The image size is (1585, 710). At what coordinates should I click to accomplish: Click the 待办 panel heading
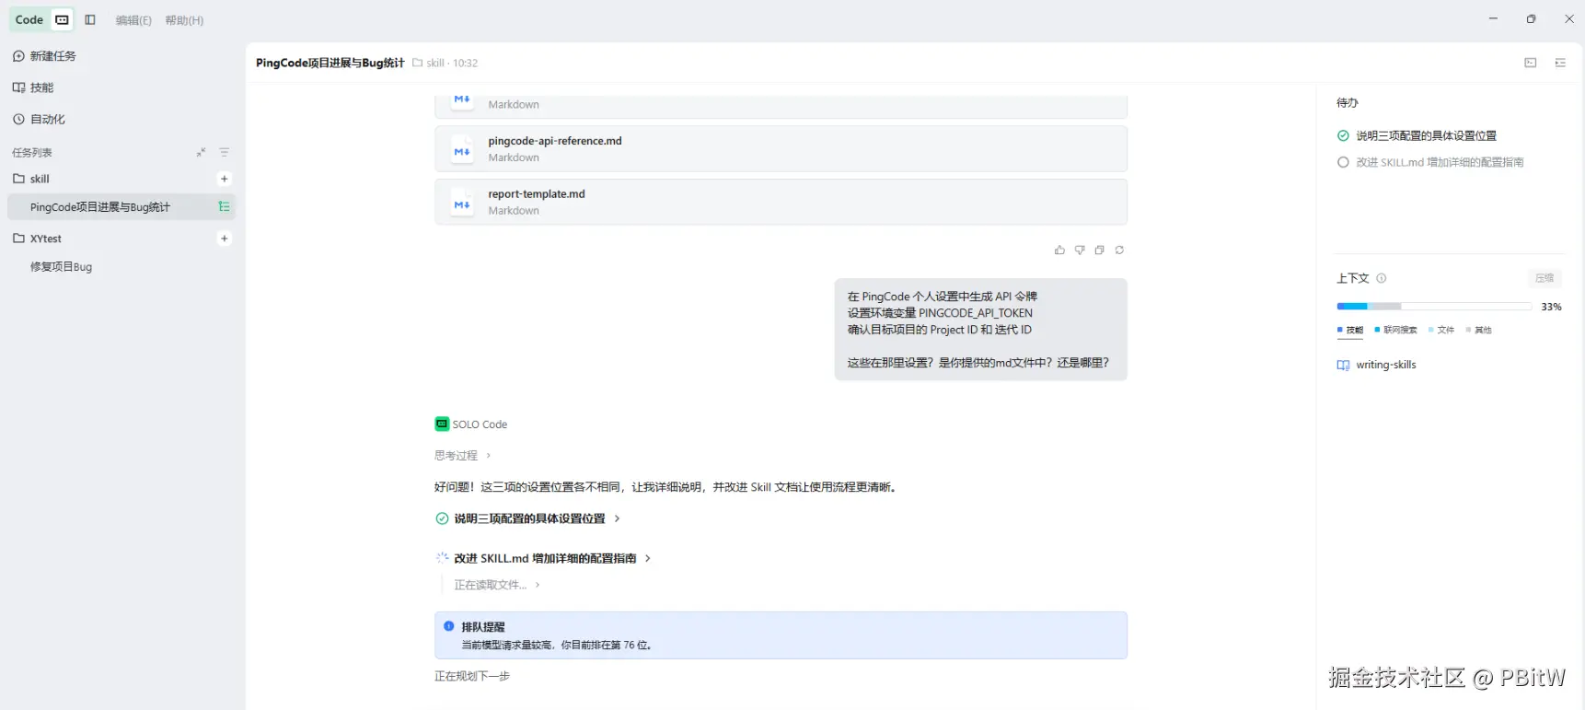click(1348, 102)
